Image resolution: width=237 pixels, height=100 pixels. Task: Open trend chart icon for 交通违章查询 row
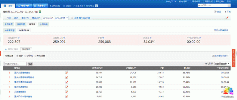tap(67, 92)
